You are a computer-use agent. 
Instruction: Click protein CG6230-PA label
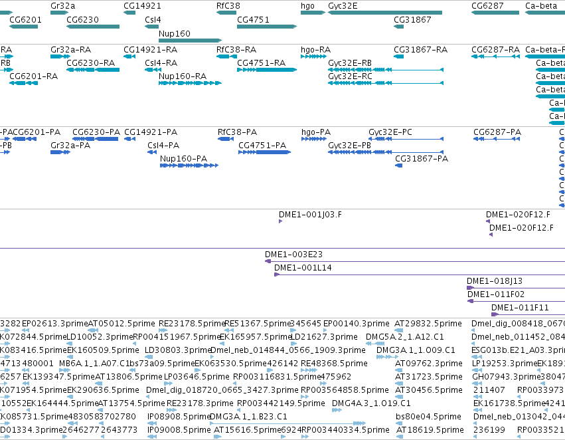(96, 132)
